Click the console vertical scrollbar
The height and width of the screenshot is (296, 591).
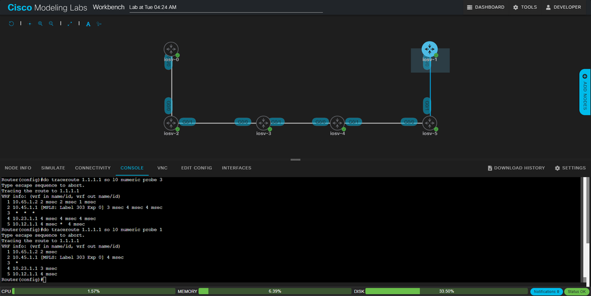pyautogui.click(x=584, y=230)
